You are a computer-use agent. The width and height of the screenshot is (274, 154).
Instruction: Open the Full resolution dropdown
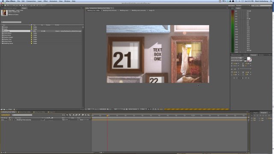click(118, 109)
